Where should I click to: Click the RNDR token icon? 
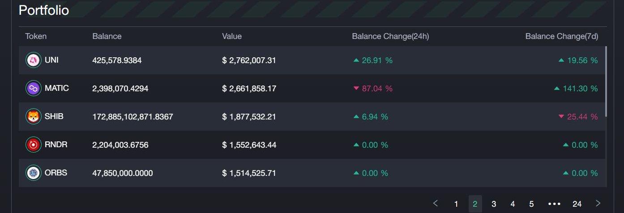coord(33,145)
